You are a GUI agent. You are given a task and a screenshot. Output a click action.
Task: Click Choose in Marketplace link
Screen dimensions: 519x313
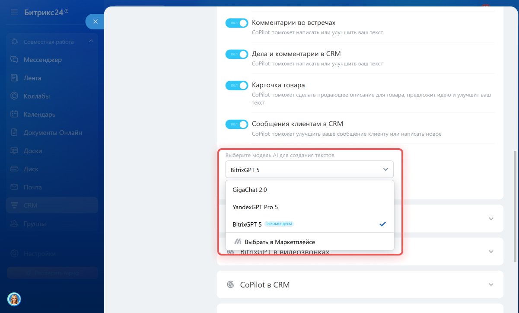click(x=280, y=242)
